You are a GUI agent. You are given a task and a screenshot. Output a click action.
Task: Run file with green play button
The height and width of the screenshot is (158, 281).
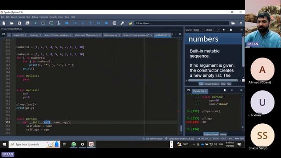coord(36,23)
